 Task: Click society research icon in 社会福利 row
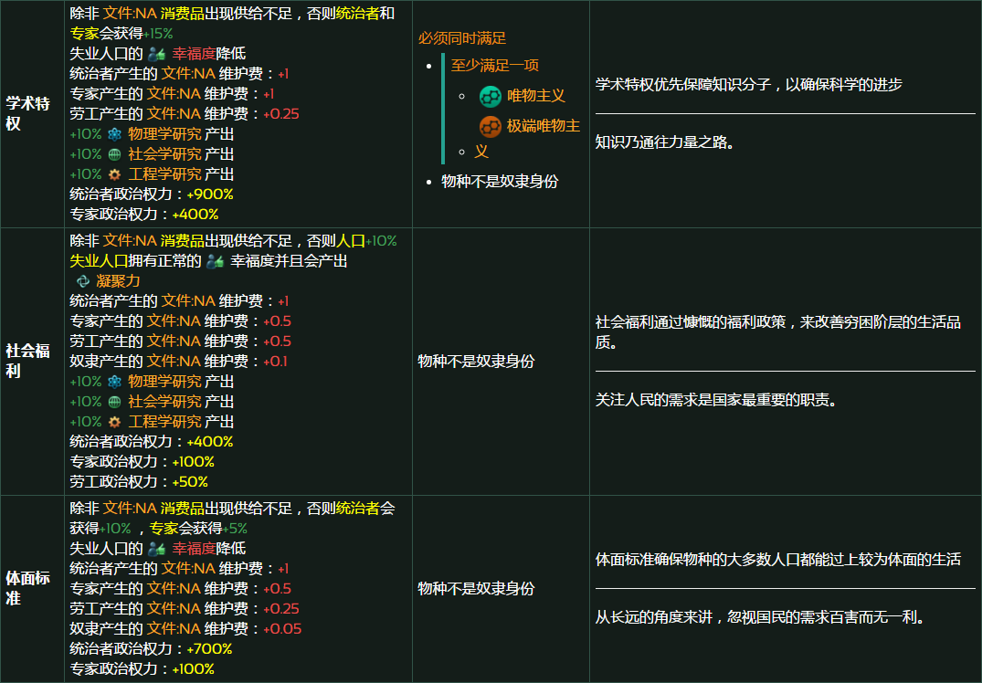114,402
